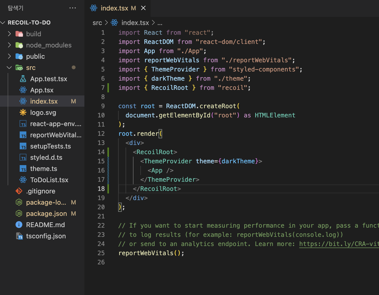Click the TS icon of styled.d.ts
Screen dimensions: 379x295
pos(23,157)
